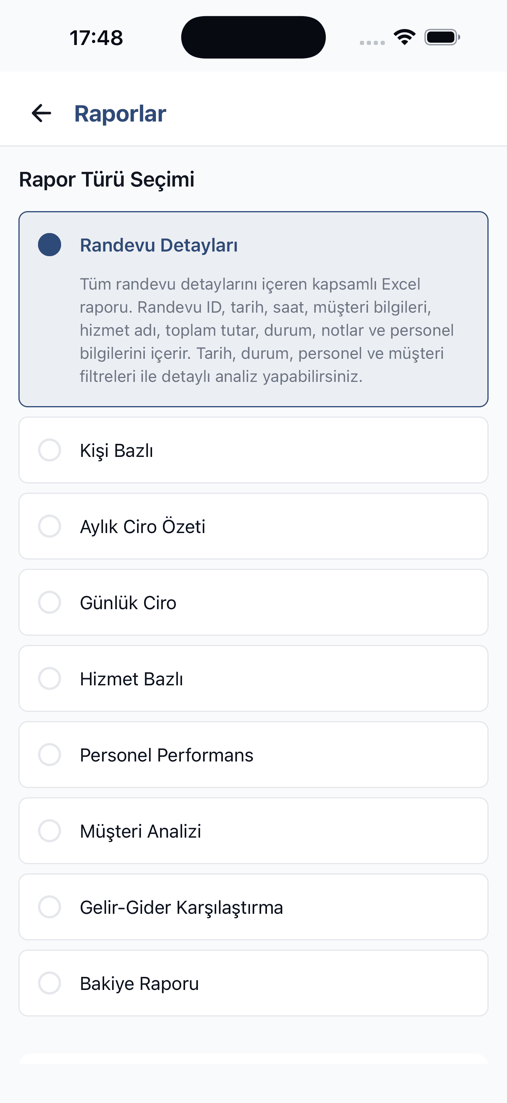Tap the Personel Performans label
Viewport: 507px width, 1103px height.
coord(166,755)
